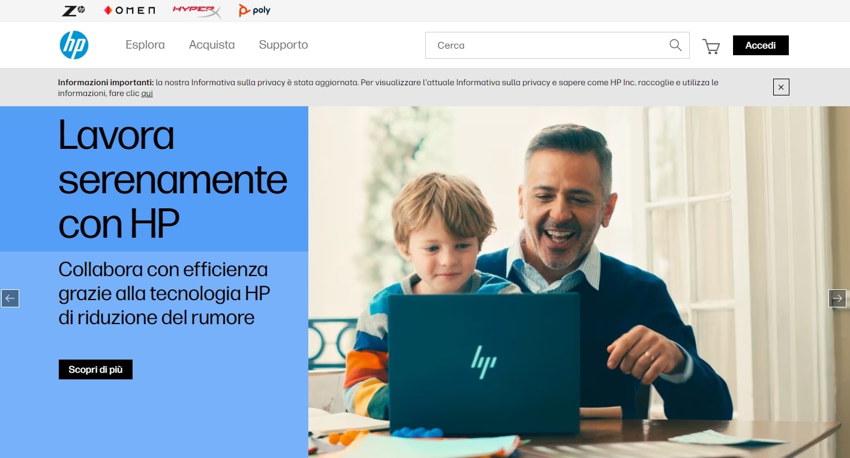Show the previous carousel slide

(10, 298)
